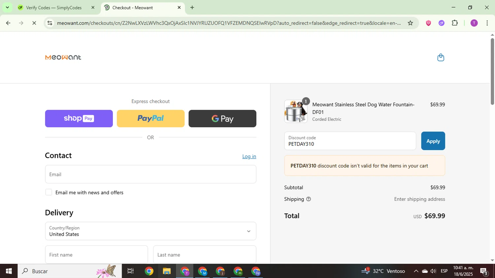
Task: Open the Extensions puzzle menu
Action: click(x=455, y=23)
